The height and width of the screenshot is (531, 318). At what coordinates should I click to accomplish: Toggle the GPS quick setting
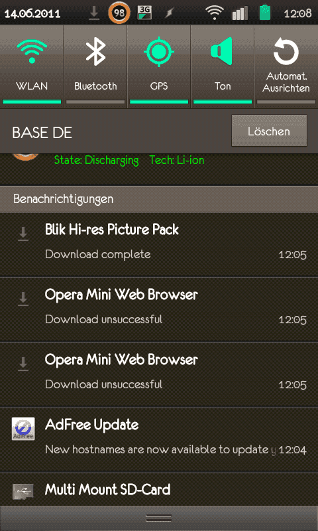pos(159,67)
